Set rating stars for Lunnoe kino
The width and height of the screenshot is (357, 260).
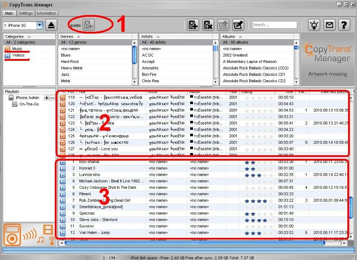point(259,175)
